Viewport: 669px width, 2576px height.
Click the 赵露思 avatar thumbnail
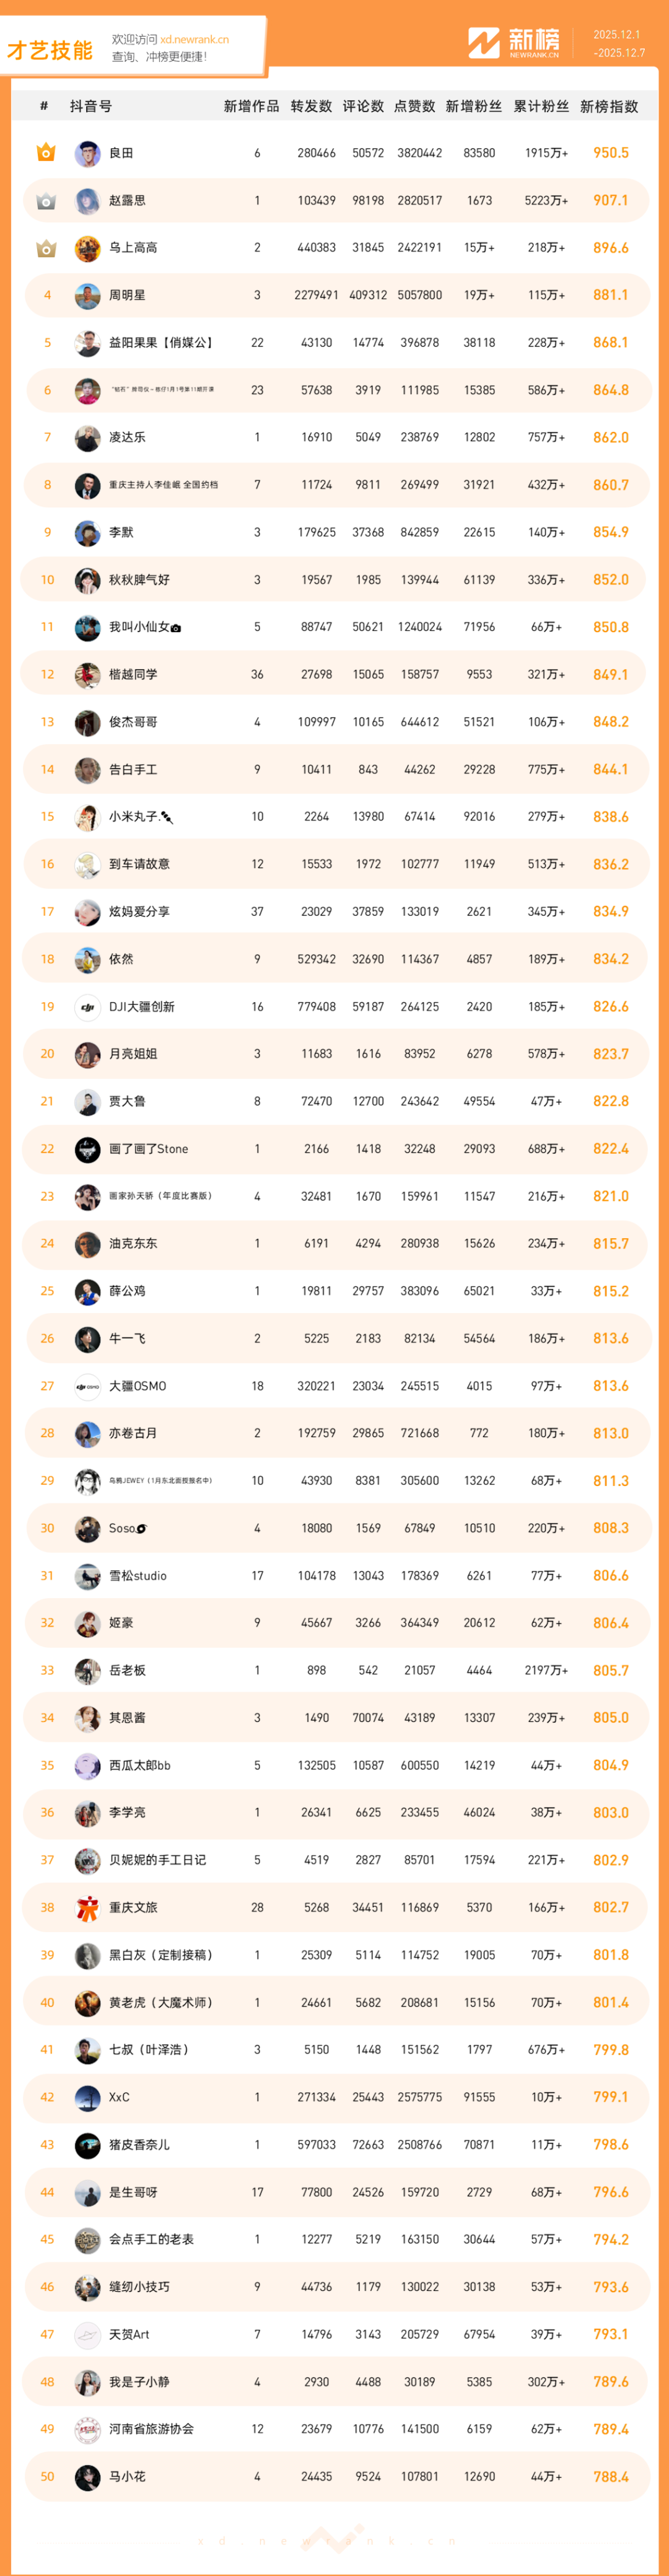coord(88,201)
